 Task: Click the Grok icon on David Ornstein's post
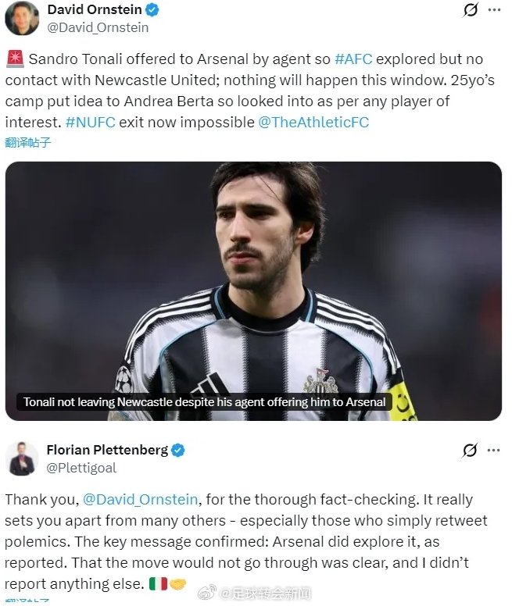(471, 9)
